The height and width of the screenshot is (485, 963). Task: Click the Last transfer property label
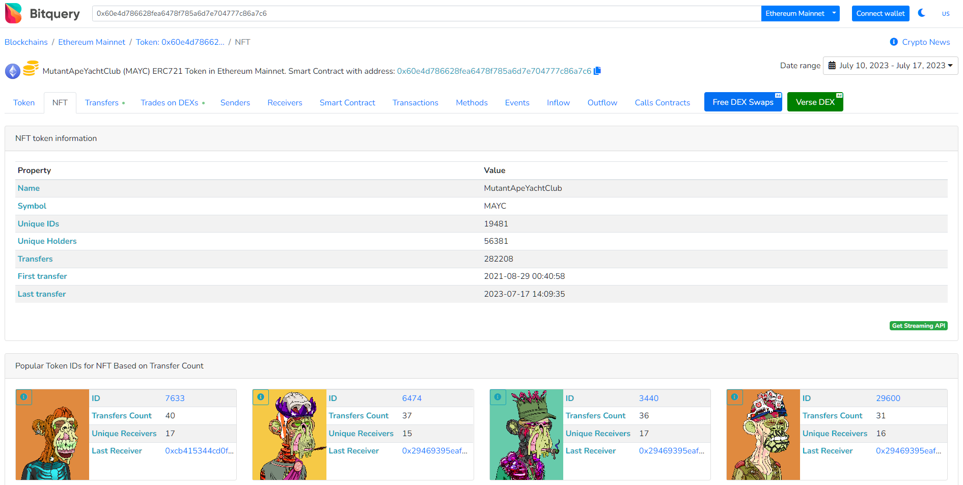pos(42,294)
